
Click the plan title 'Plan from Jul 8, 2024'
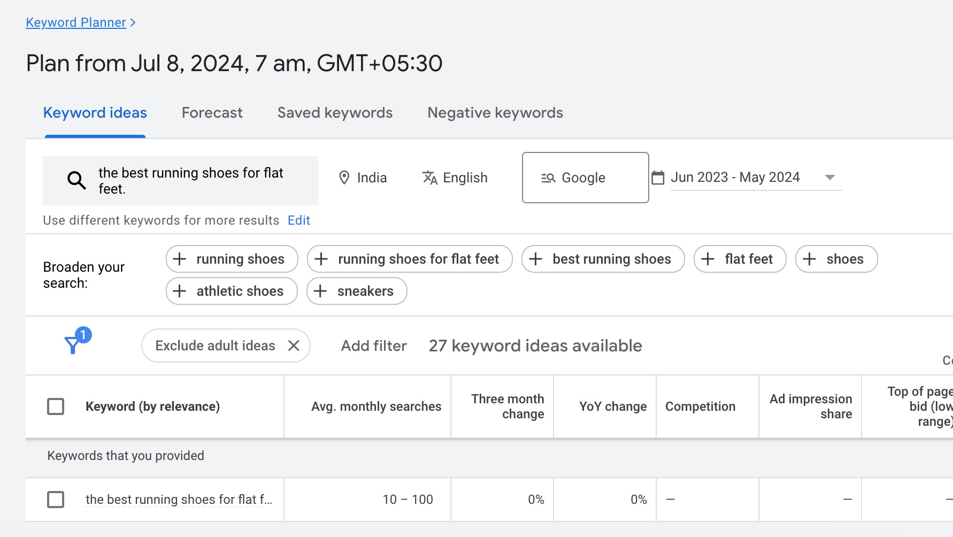(234, 63)
